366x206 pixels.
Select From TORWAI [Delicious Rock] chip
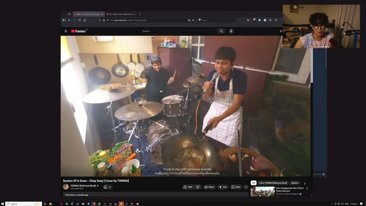pos(273,183)
